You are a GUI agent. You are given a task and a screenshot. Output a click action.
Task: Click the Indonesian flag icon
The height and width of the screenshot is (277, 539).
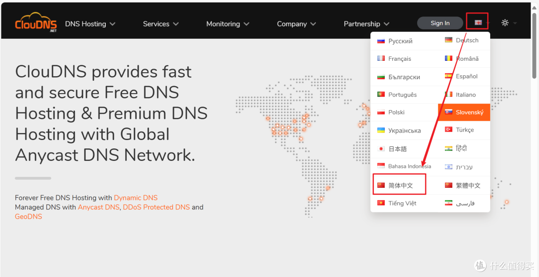coord(380,166)
